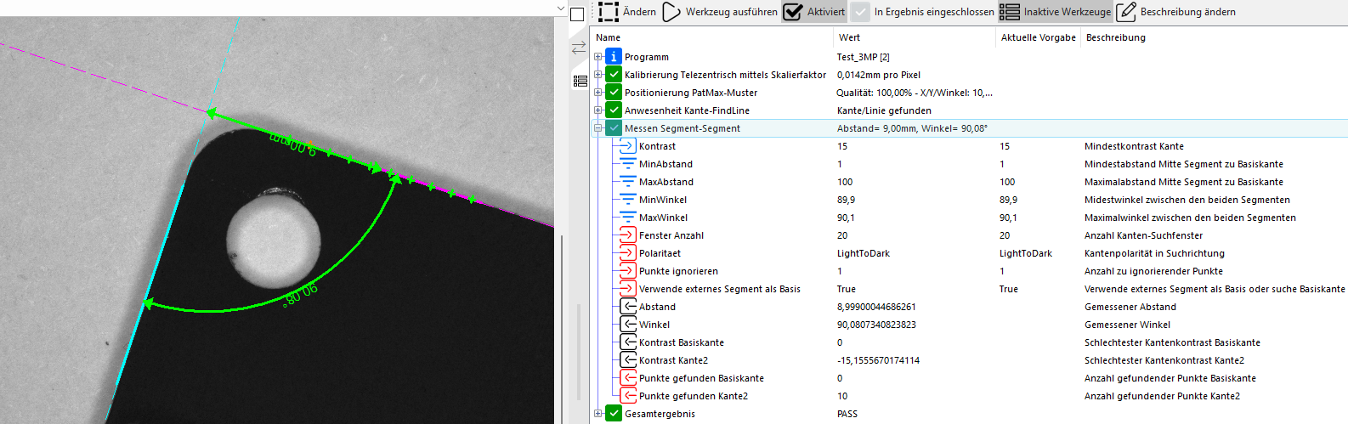1348x424 pixels.
Task: Click the filter icon beside MinWinkel
Action: pyautogui.click(x=628, y=200)
